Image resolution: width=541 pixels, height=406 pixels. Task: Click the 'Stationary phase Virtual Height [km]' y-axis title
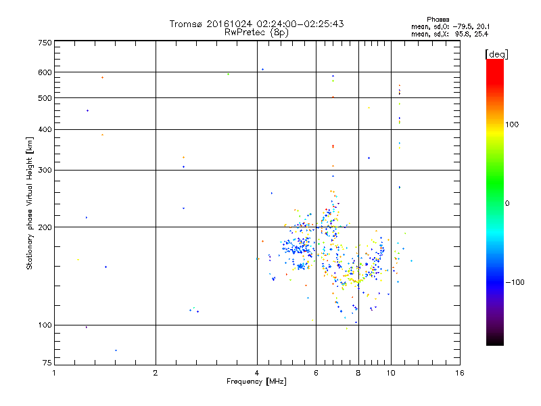click(x=30, y=203)
